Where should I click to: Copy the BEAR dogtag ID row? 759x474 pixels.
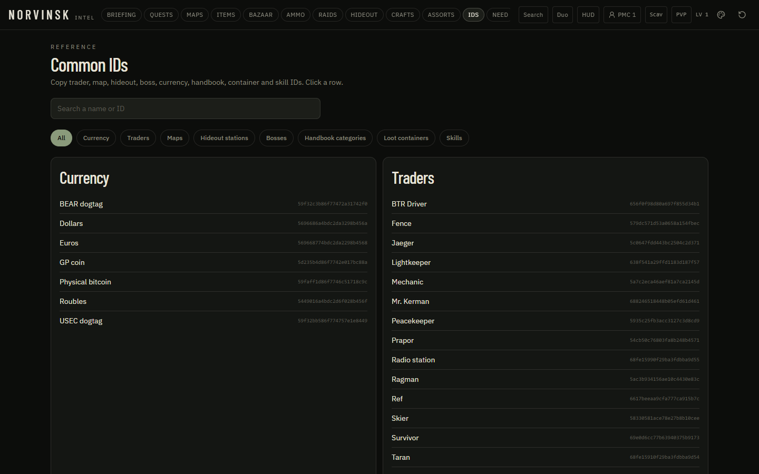(213, 204)
